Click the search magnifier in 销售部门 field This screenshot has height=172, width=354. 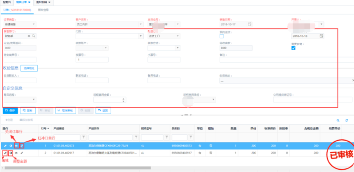pyautogui.click(x=34, y=36)
